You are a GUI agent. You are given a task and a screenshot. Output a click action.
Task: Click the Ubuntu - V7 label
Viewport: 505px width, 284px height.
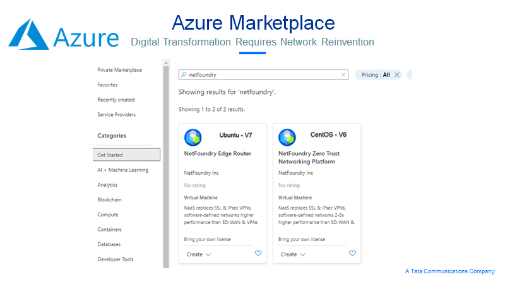coord(235,135)
